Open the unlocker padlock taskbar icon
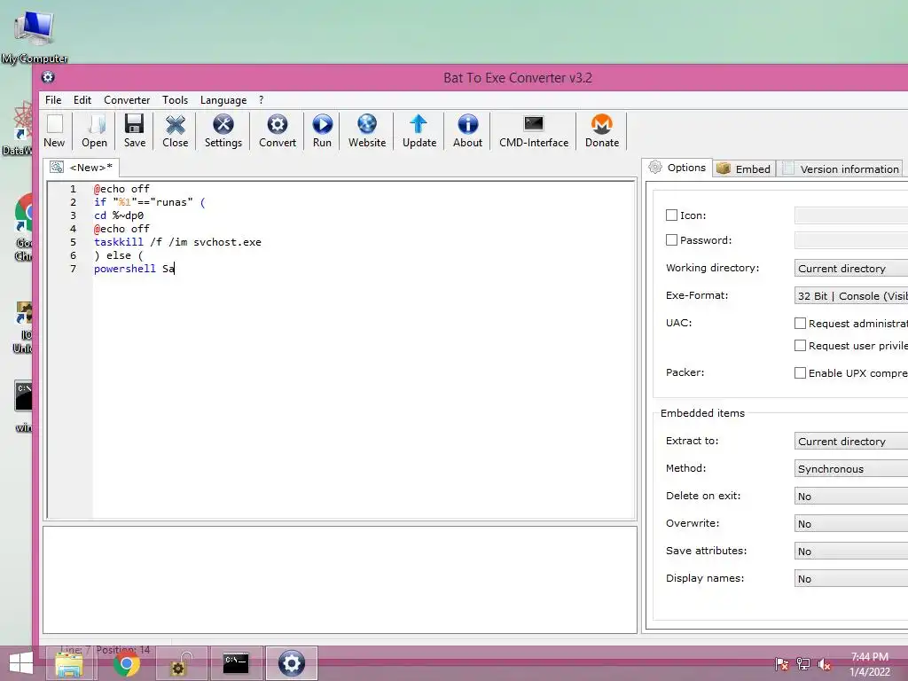The height and width of the screenshot is (681, 908). tap(181, 663)
